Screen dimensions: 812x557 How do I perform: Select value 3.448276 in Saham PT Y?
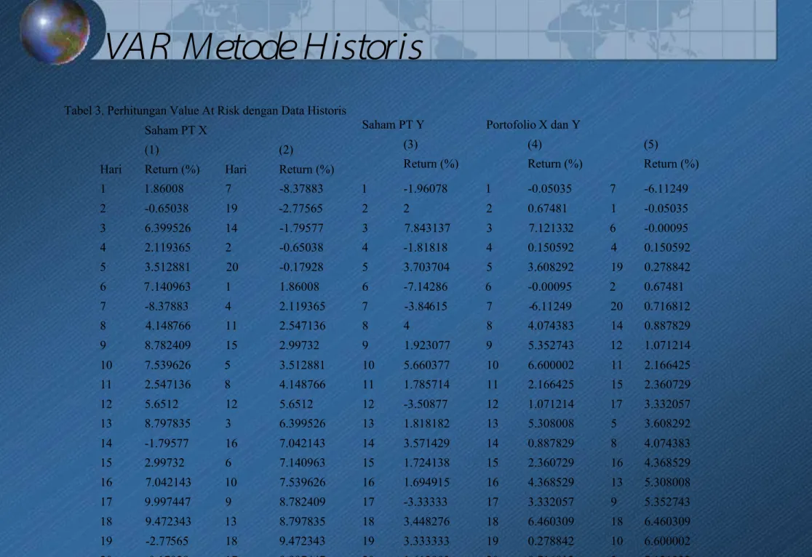426,521
